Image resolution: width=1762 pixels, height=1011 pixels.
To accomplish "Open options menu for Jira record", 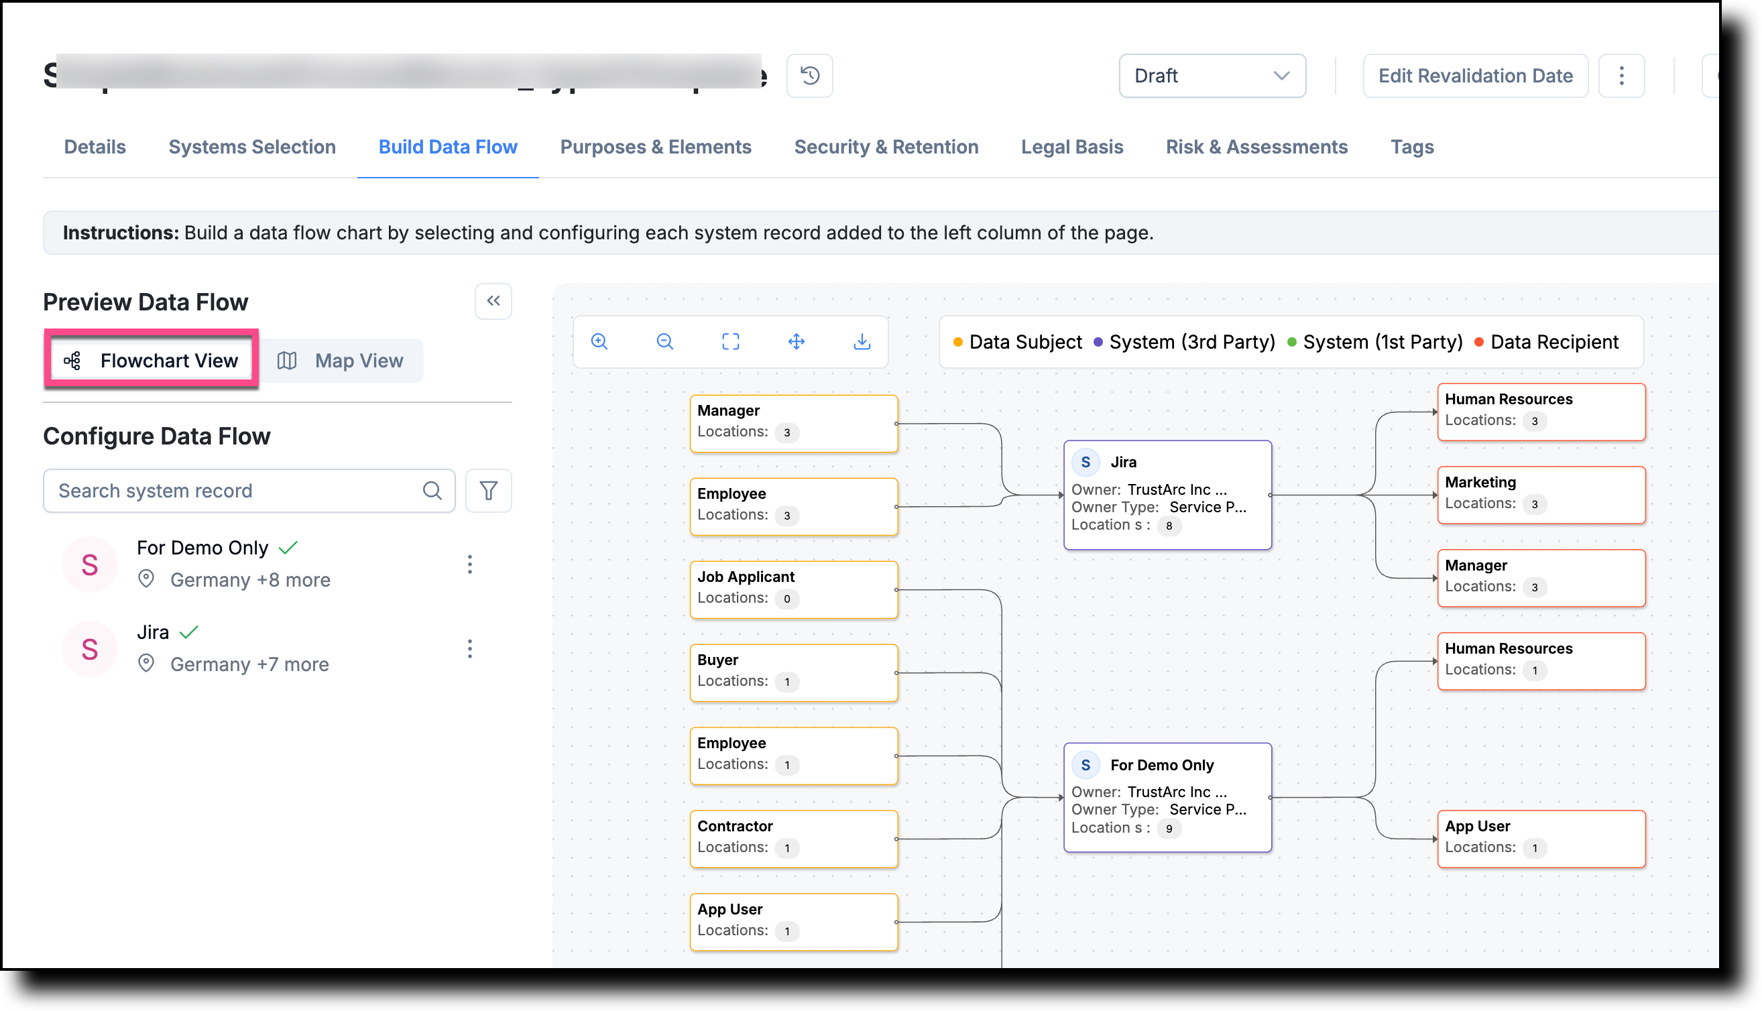I will [x=469, y=648].
